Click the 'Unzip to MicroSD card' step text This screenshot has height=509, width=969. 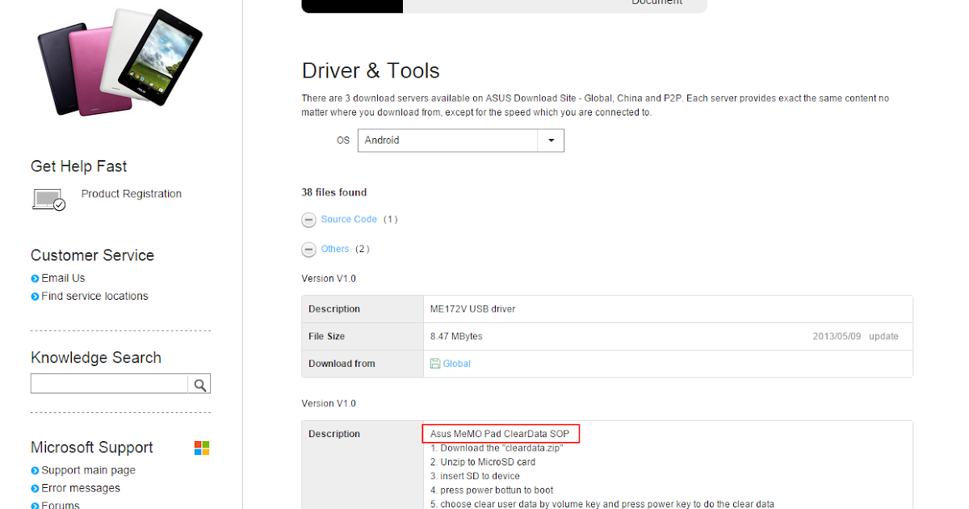(483, 462)
